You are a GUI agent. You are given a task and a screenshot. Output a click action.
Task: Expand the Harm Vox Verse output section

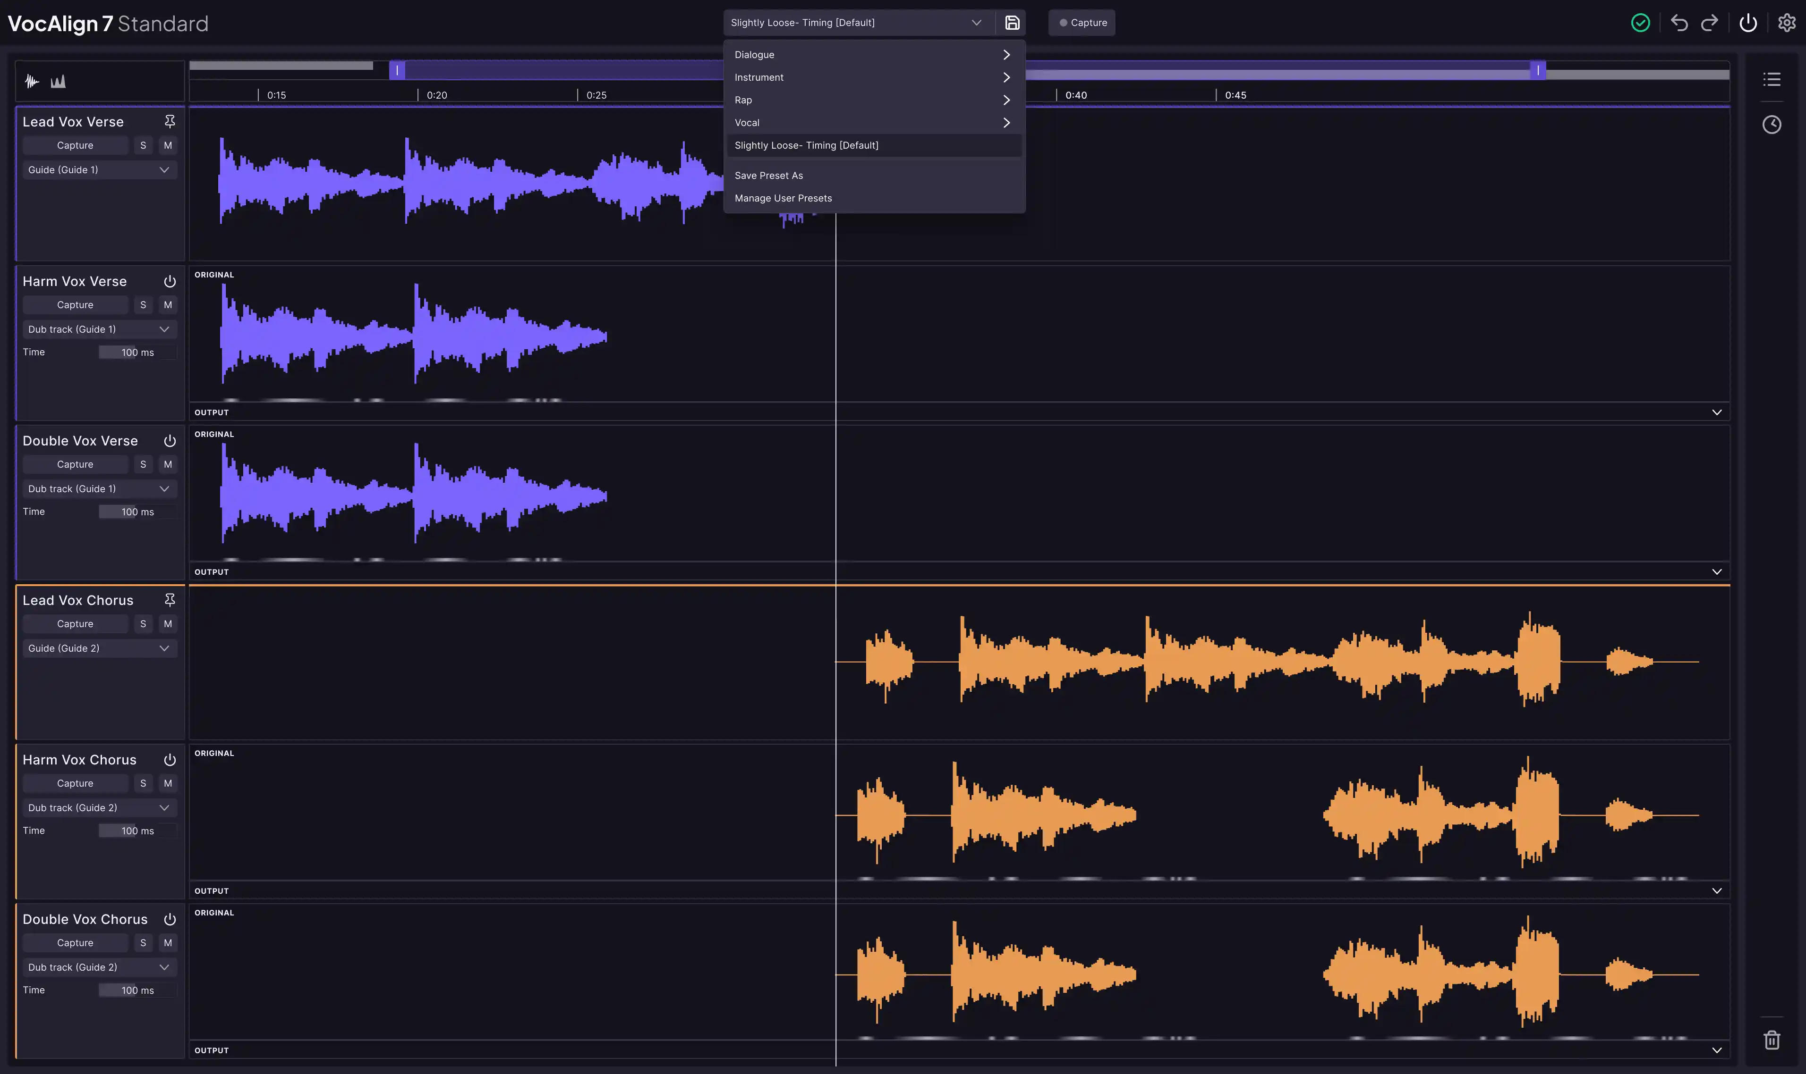[x=1716, y=412]
